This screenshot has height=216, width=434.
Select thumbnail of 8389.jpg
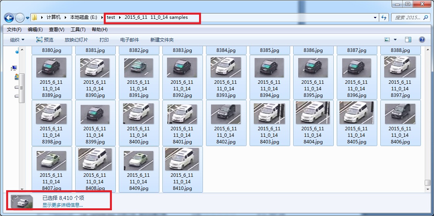pos(52,68)
